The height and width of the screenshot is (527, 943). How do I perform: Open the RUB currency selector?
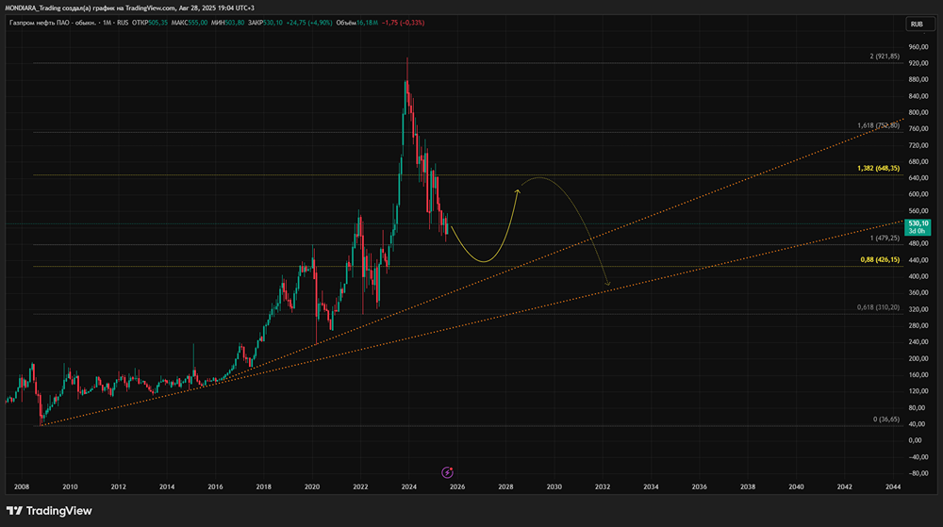point(920,24)
